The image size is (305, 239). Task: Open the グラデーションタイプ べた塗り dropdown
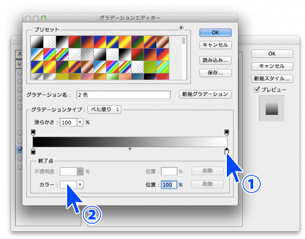click(104, 109)
